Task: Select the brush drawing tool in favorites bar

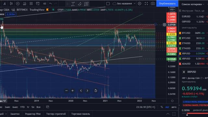Action: coord(80,4)
